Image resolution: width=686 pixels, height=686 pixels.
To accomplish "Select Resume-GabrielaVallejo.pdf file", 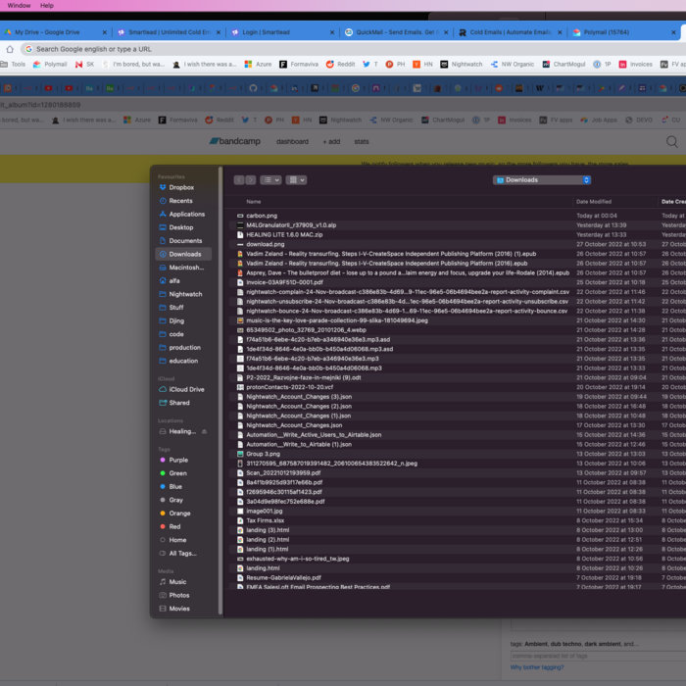I will coord(283,578).
